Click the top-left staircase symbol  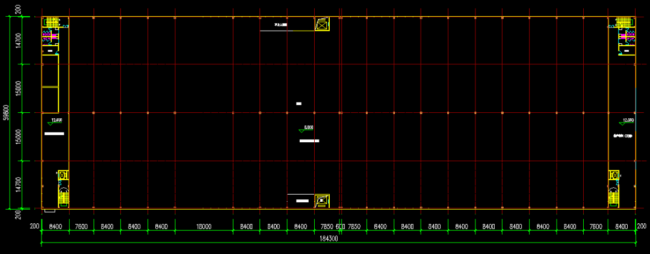52,23
